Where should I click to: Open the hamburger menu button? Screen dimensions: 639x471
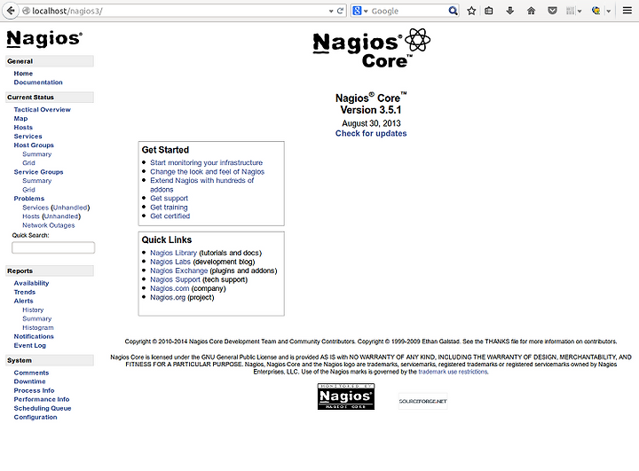pos(627,11)
